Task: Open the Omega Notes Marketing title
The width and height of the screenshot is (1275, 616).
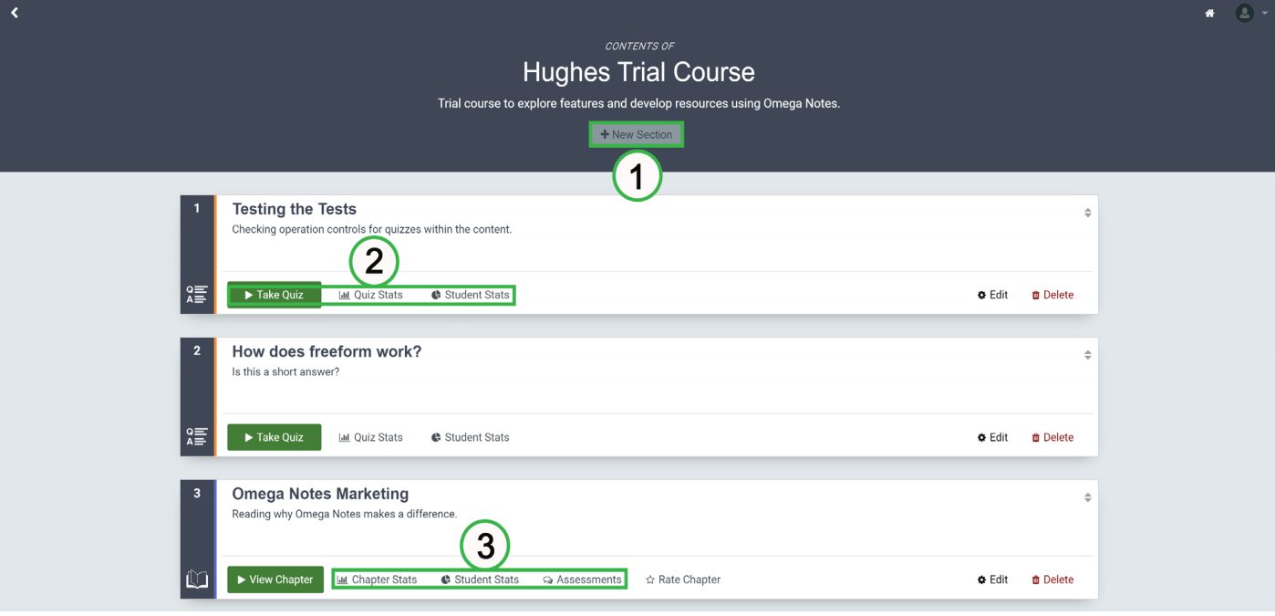Action: 320,494
